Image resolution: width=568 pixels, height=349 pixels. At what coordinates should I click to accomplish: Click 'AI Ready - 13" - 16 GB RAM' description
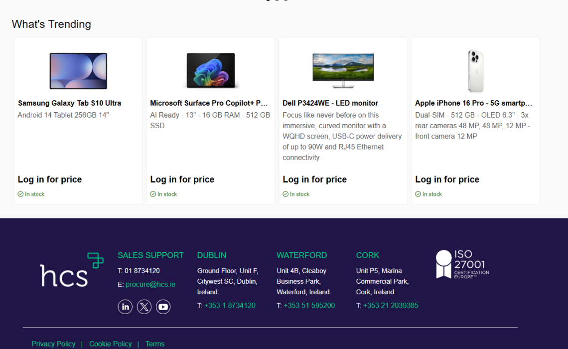210,120
